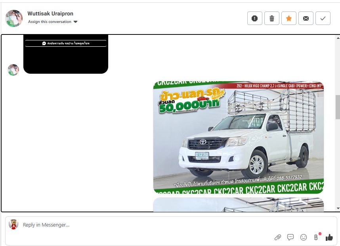Image resolution: width=340 pixels, height=246 pixels.
Task: Mark conversation as done checkmark
Action: pos(323,18)
